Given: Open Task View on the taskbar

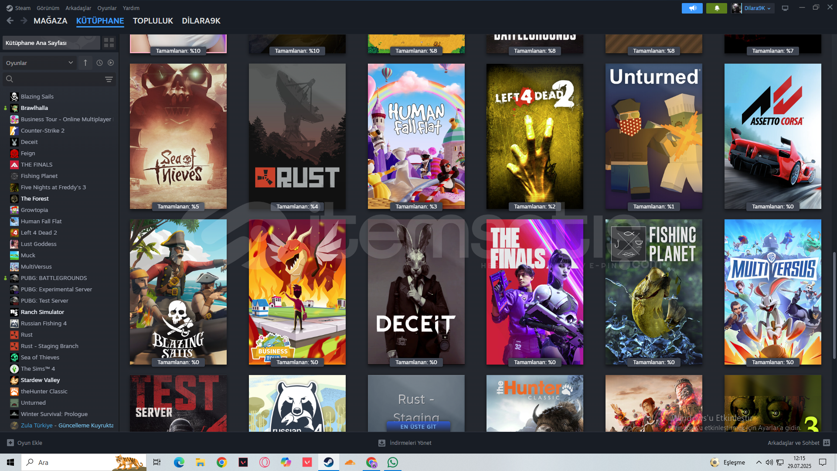Looking at the screenshot, I should [x=157, y=462].
